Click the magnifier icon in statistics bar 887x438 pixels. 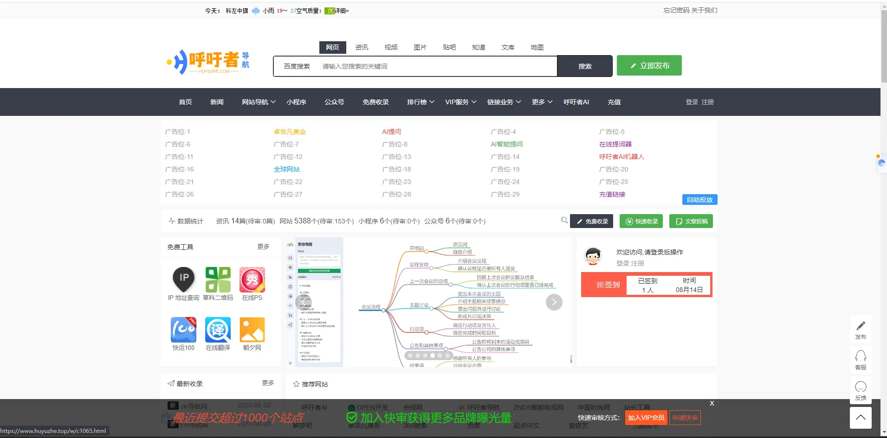pyautogui.click(x=564, y=220)
